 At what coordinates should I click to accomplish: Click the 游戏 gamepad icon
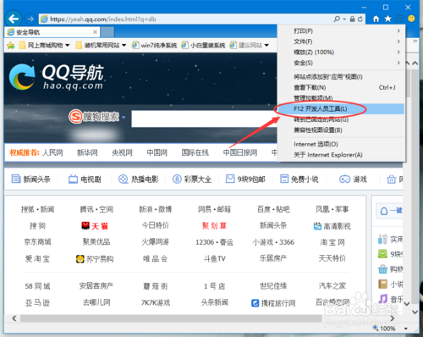344,179
